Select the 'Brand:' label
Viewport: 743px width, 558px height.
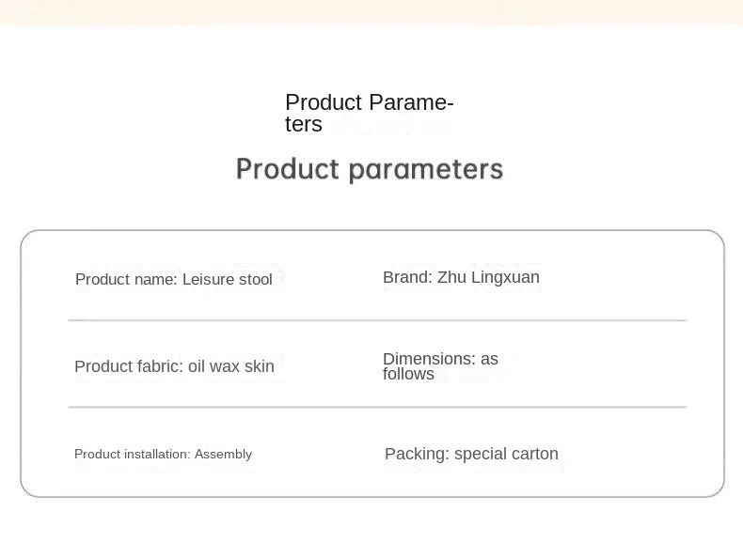(407, 277)
